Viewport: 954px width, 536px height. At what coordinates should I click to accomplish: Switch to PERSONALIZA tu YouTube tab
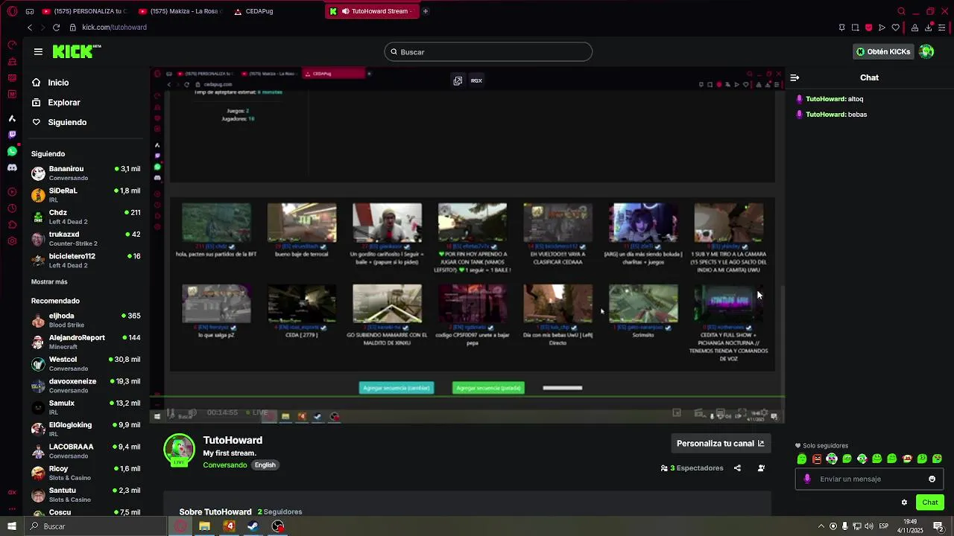(84, 11)
